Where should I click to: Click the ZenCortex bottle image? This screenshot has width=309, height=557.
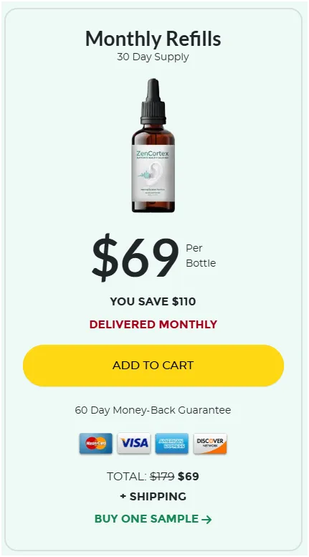point(153,146)
